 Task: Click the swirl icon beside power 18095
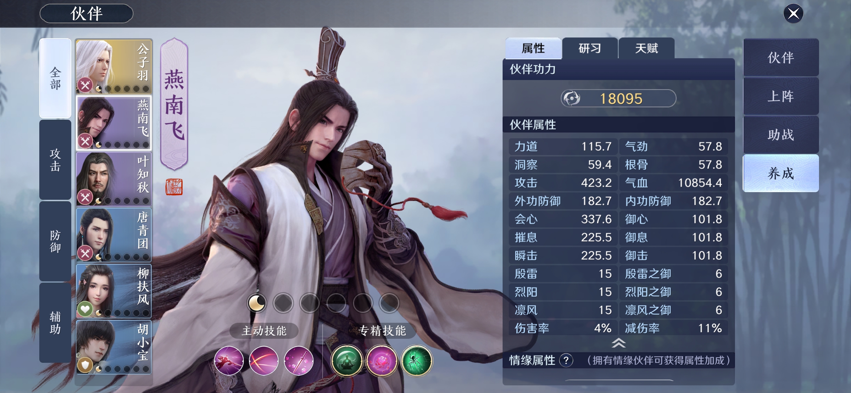(x=572, y=98)
